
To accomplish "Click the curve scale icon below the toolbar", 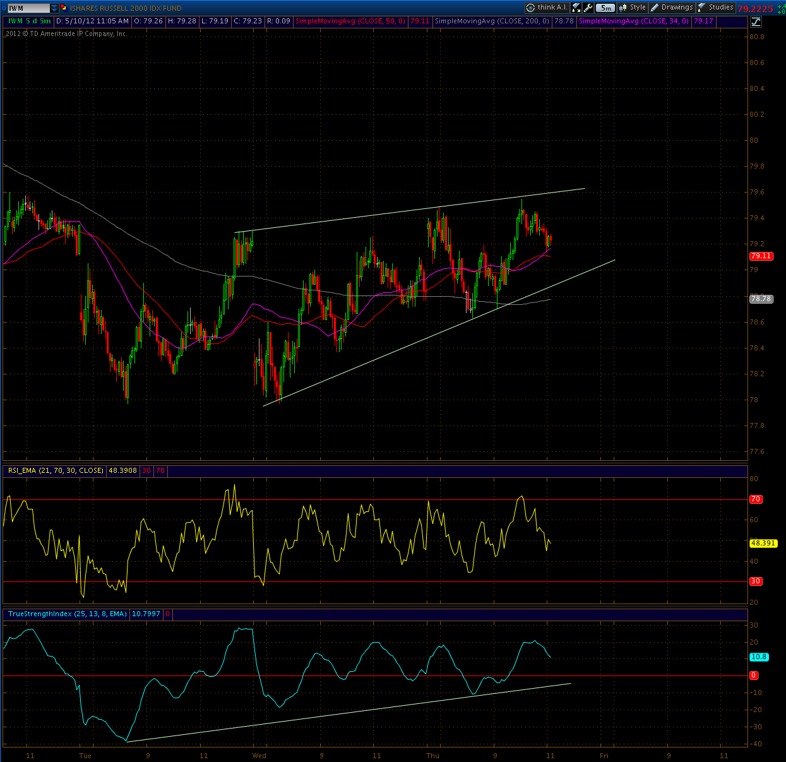I will [756, 21].
